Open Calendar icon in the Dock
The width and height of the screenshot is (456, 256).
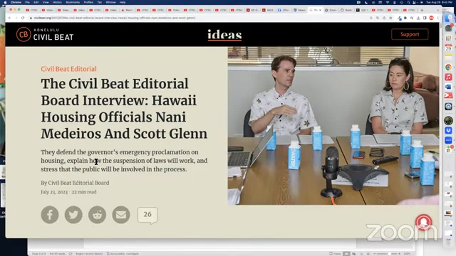448,48
